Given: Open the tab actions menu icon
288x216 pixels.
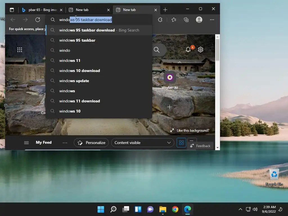Looking at the screenshot, I should [x=12, y=10].
